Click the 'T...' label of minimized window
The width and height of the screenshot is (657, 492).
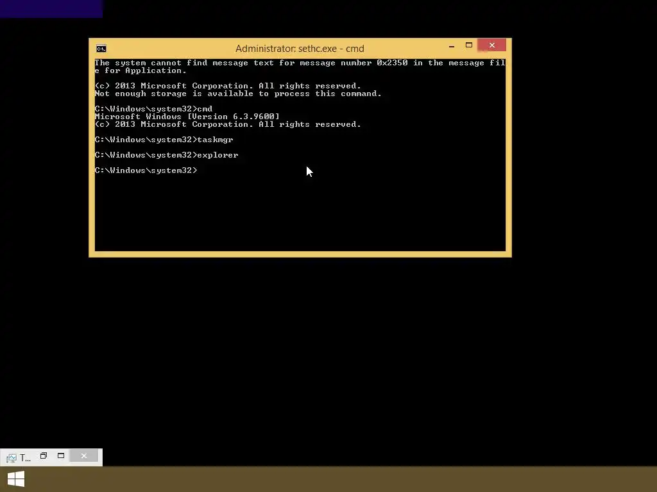tap(25, 458)
